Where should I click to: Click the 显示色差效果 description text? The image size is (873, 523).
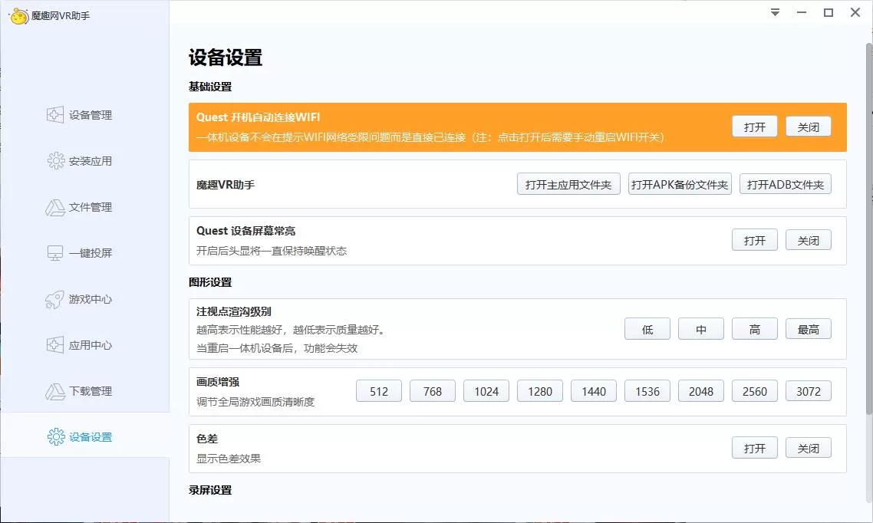[229, 459]
